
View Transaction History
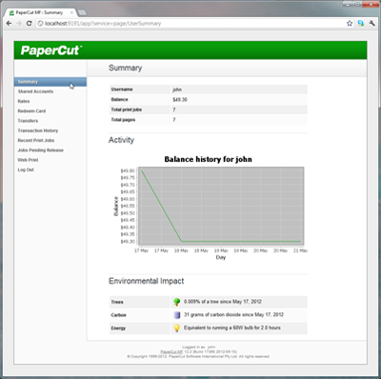(x=38, y=130)
